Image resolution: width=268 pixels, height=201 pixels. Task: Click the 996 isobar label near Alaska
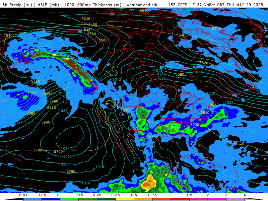(x=60, y=50)
